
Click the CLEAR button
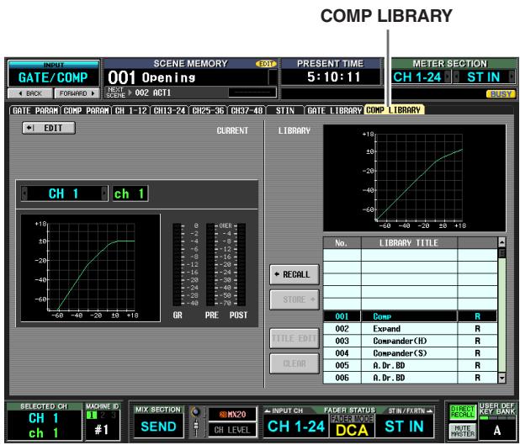(x=294, y=363)
